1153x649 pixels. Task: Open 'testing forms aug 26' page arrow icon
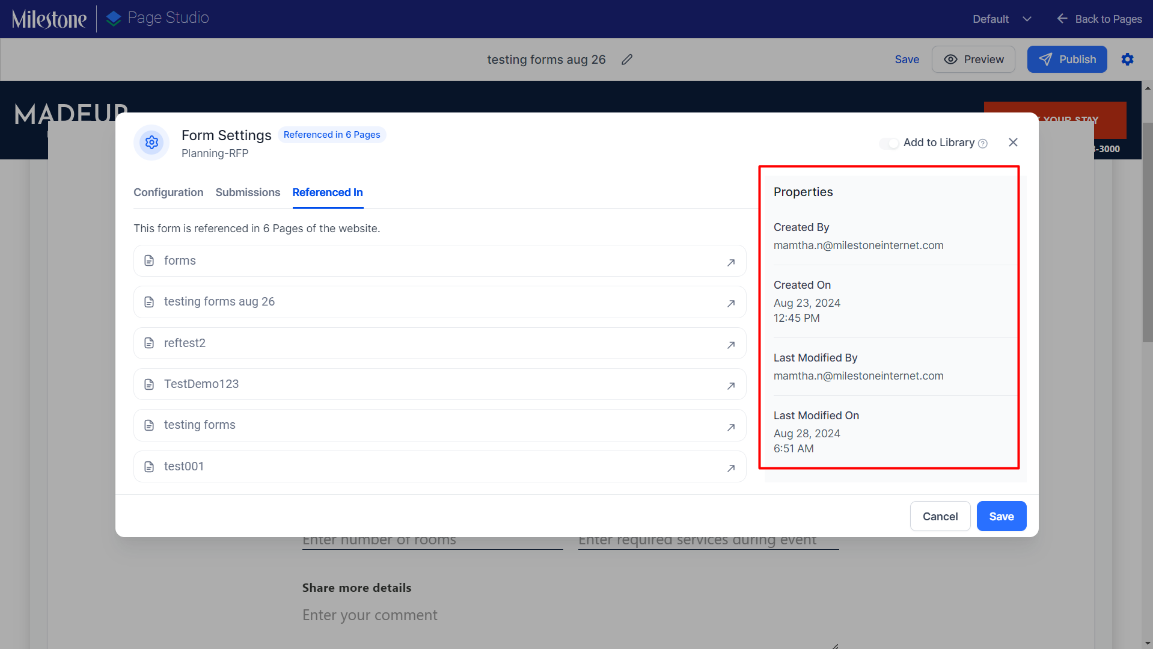(731, 303)
